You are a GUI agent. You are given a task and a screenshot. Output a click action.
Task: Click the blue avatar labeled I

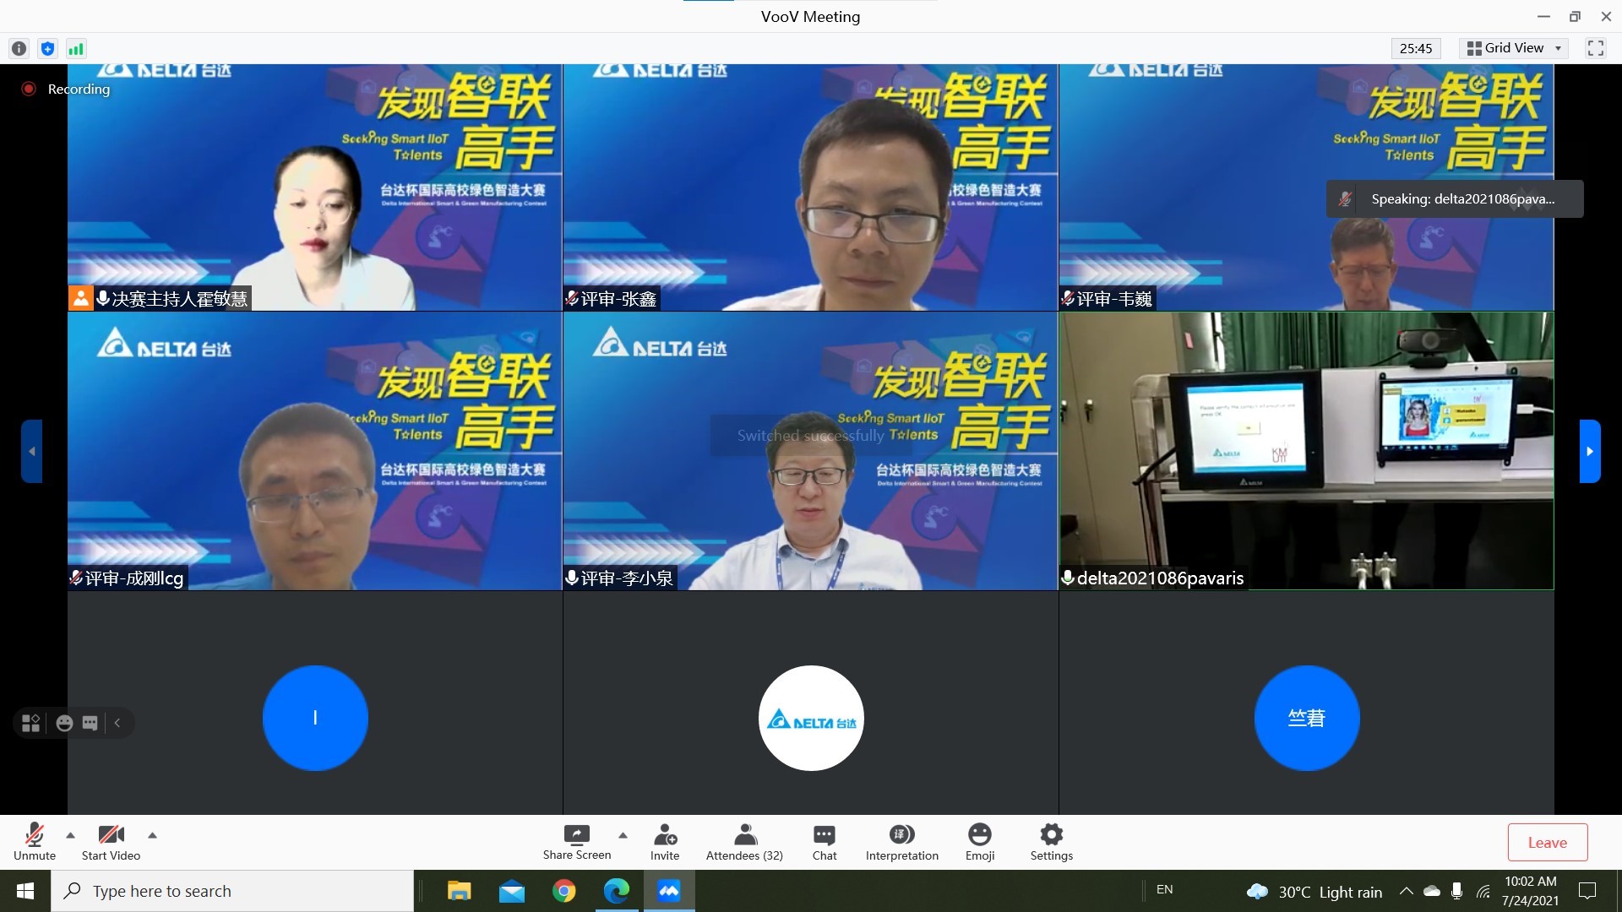tap(315, 718)
